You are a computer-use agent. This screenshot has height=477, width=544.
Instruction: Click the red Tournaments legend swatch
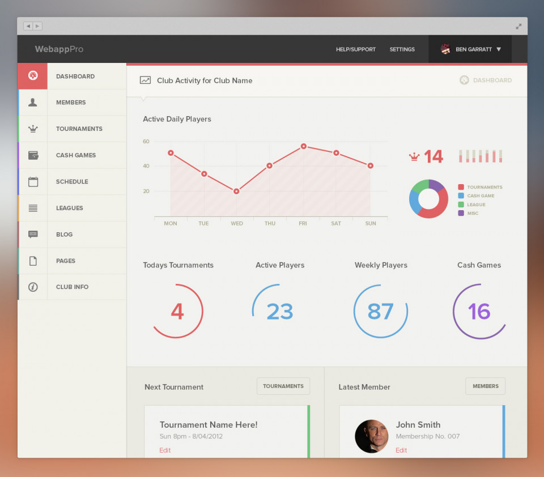(461, 187)
